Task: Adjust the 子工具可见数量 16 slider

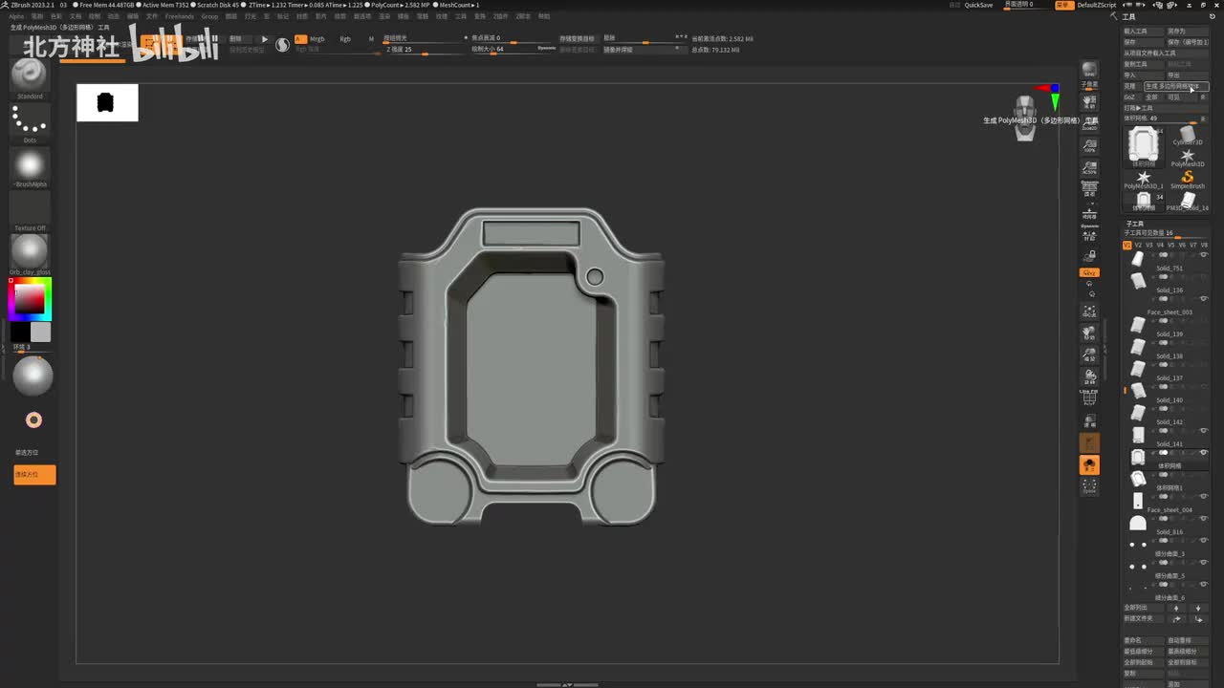Action: [1165, 233]
